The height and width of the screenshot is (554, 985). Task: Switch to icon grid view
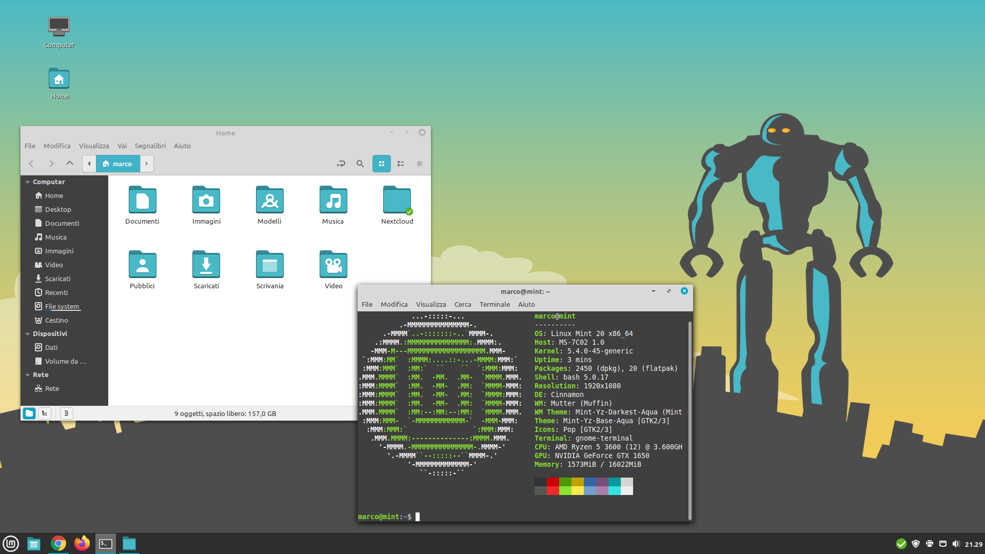(382, 164)
